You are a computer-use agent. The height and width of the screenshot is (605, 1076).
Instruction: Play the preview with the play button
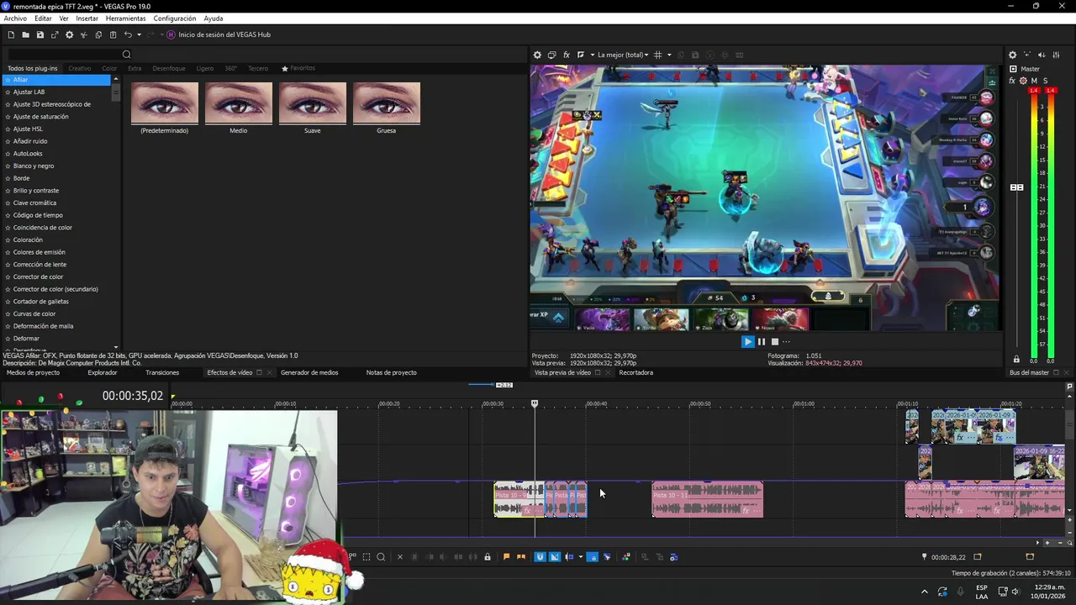click(747, 341)
